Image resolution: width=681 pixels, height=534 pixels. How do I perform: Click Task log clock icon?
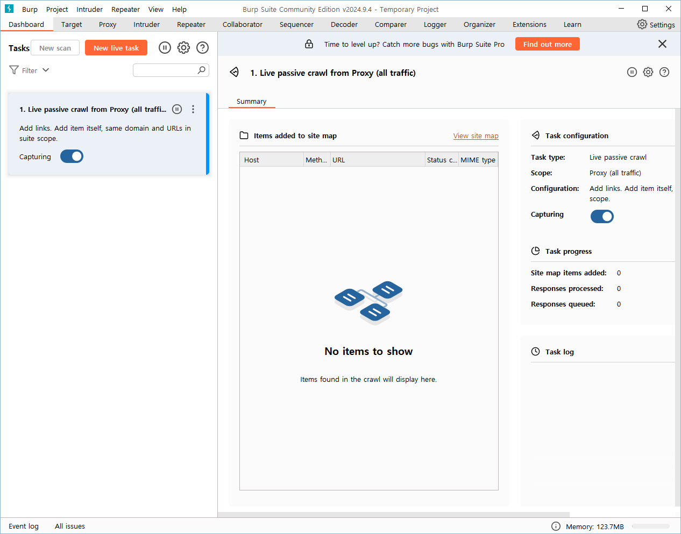click(x=535, y=352)
